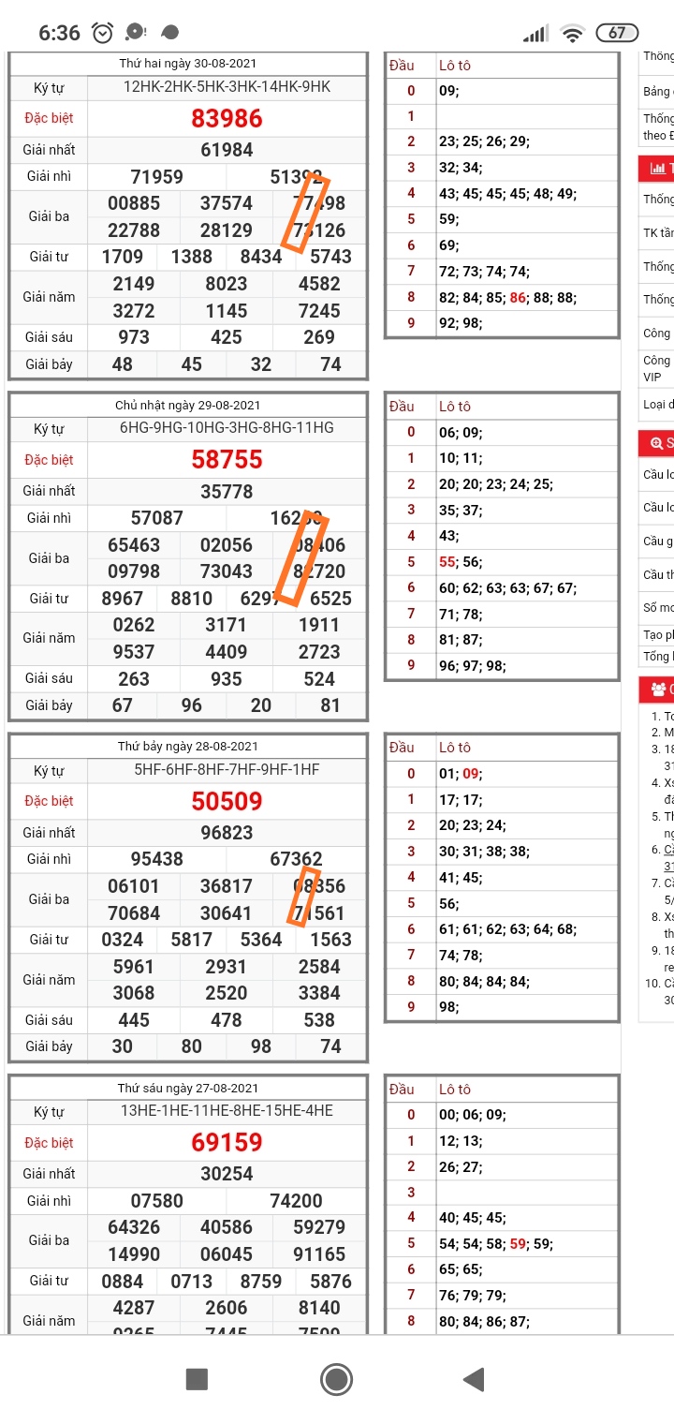
Task: Click fifth prize number 4287
Action: point(134,1308)
